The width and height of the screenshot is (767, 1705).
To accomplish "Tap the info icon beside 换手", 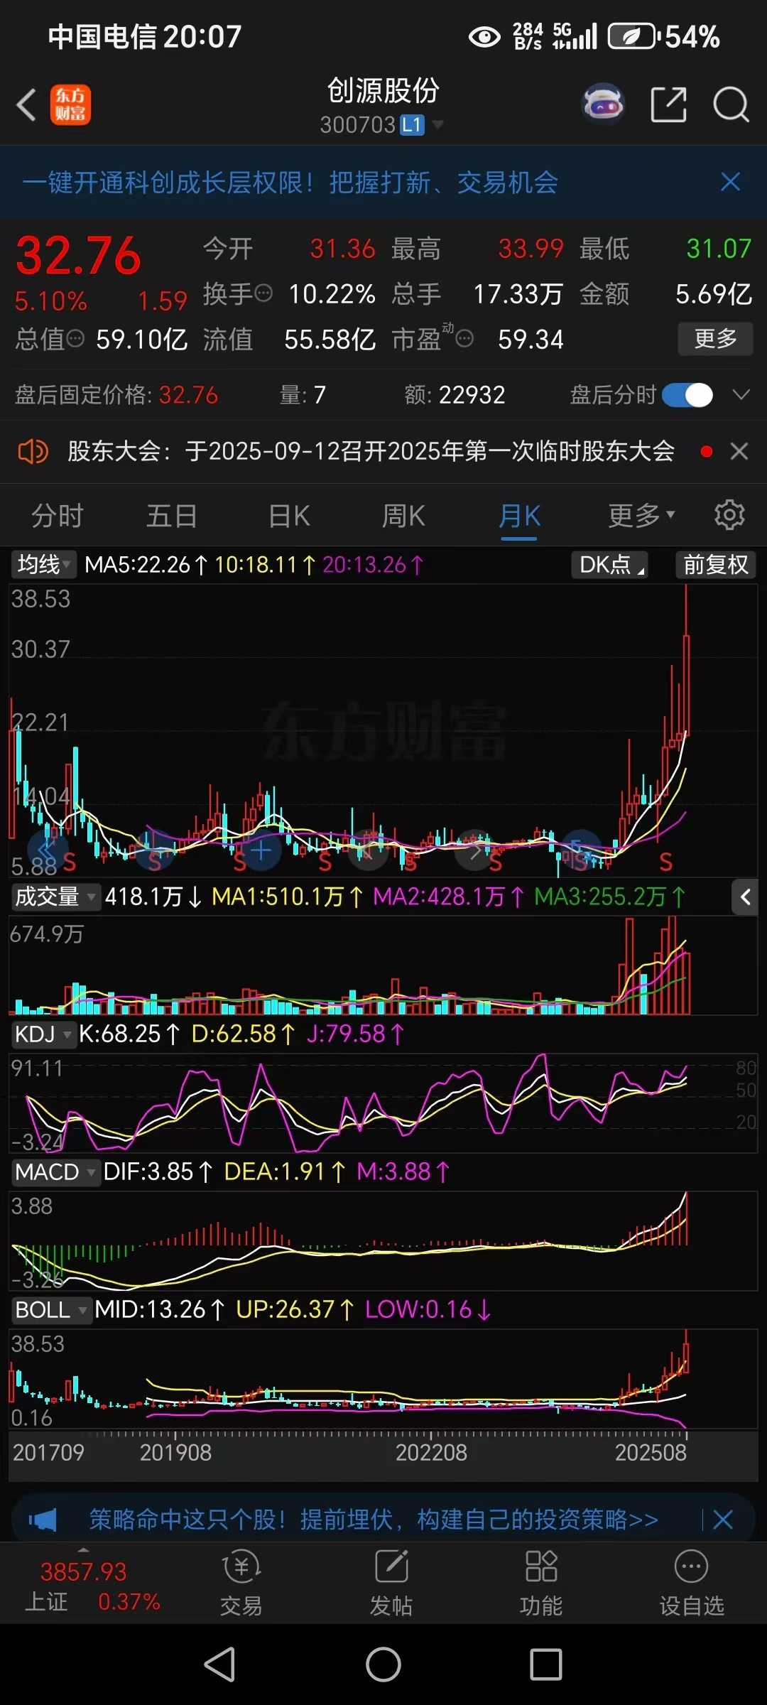I will 263,293.
